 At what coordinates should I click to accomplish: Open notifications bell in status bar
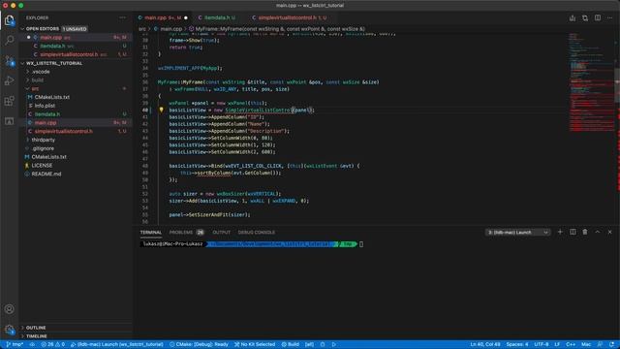point(612,344)
